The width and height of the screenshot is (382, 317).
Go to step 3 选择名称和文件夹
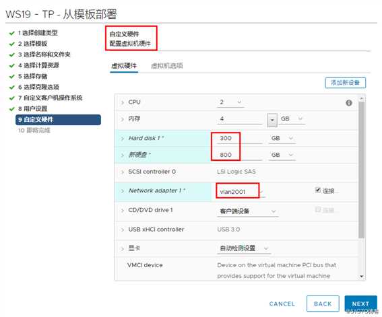[x=44, y=55]
